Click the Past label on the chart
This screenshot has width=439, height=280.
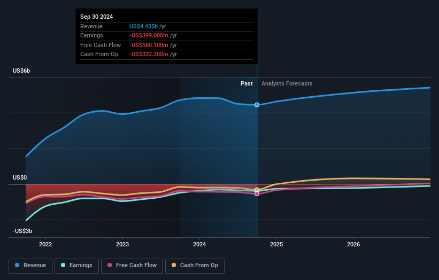[x=247, y=83]
